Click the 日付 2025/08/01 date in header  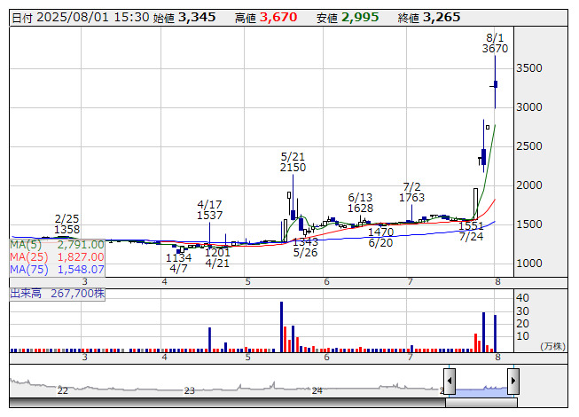tap(79, 17)
